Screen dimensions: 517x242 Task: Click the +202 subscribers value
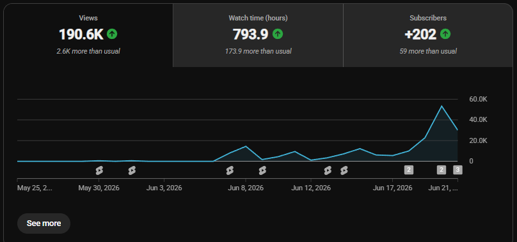pos(421,34)
